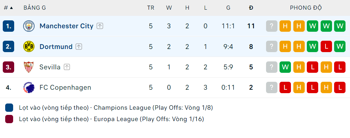Click Manchester City's gray upcoming match badge

272,26
